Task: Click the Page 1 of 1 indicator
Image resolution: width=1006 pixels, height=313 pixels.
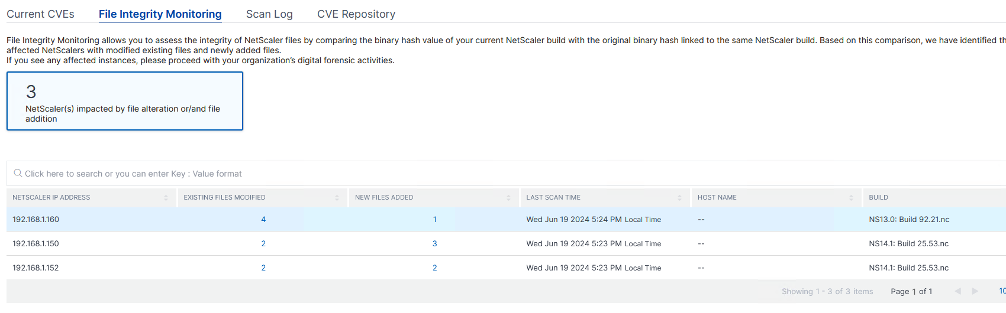Action: point(911,291)
